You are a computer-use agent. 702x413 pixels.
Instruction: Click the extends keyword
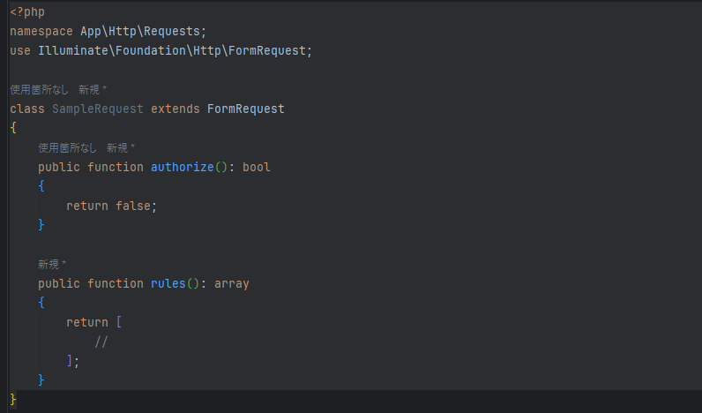pyautogui.click(x=175, y=109)
